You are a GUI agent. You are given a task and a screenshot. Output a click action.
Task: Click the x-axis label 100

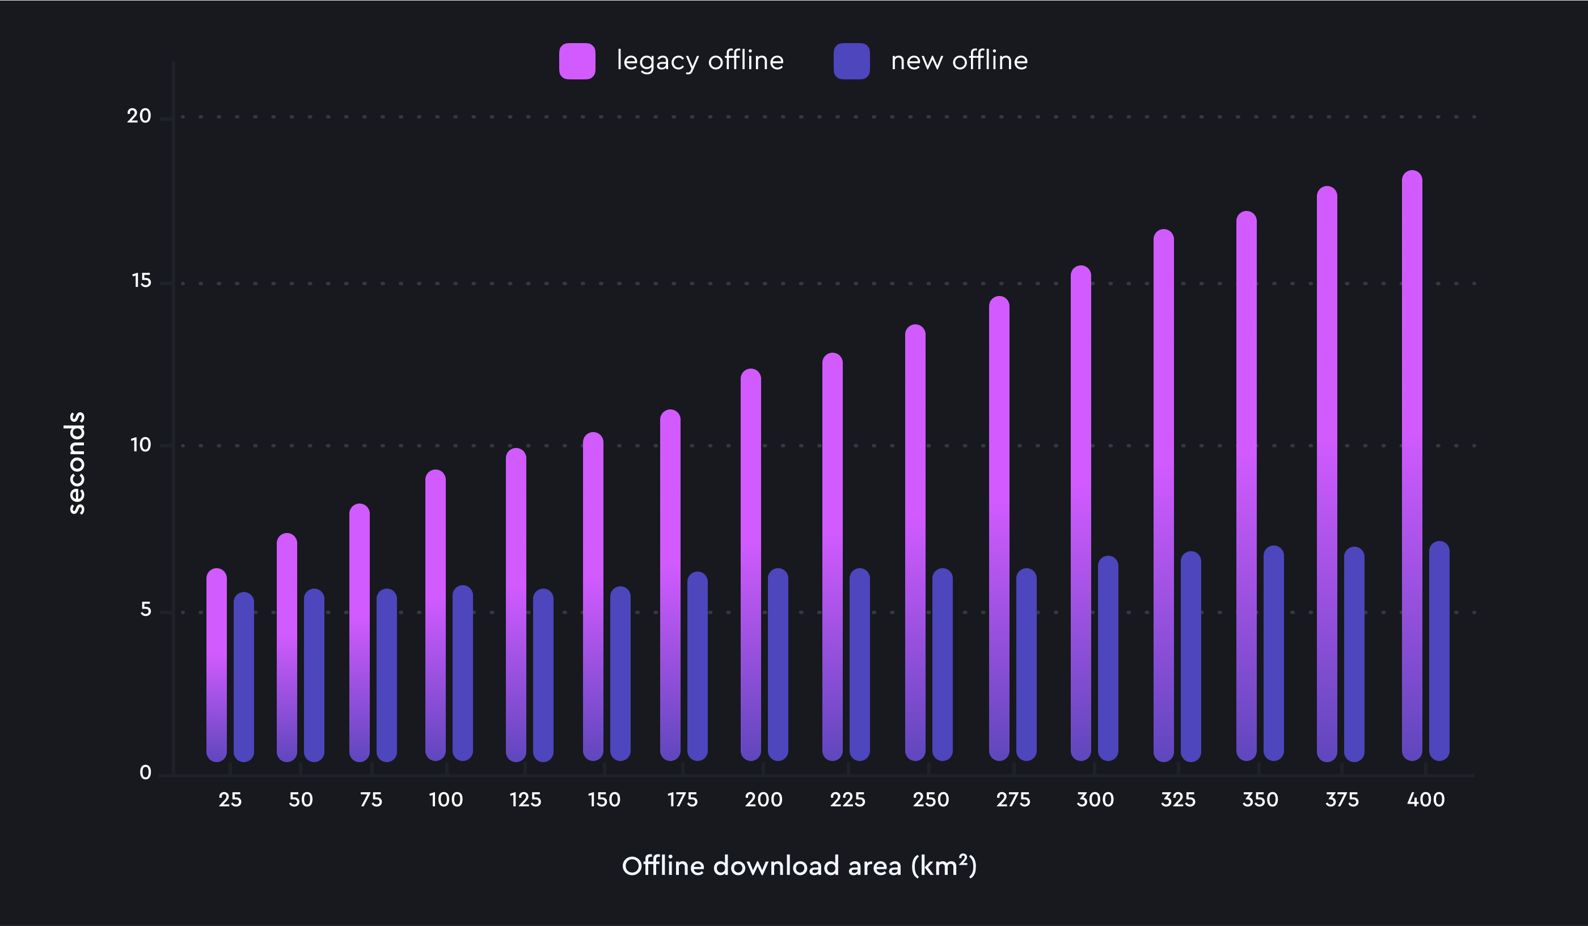[x=446, y=800]
